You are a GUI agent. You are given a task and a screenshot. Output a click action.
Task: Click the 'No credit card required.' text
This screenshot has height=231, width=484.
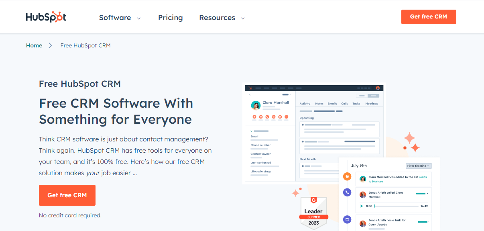click(x=70, y=215)
